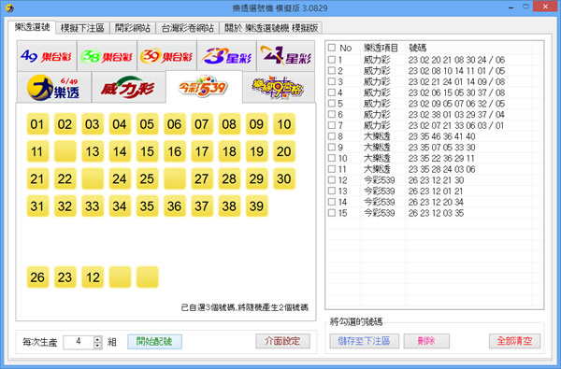Increase the 每次生產 group count
The width and height of the screenshot is (561, 369).
[97, 339]
